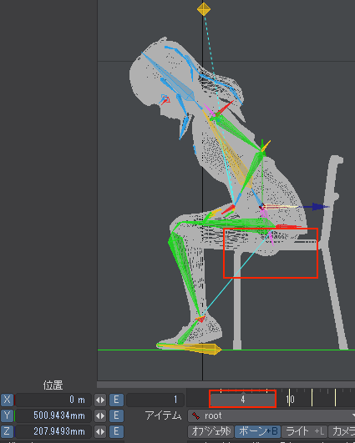355x443 pixels.
Task: Click the frame slider handle at 4
Action: click(243, 400)
